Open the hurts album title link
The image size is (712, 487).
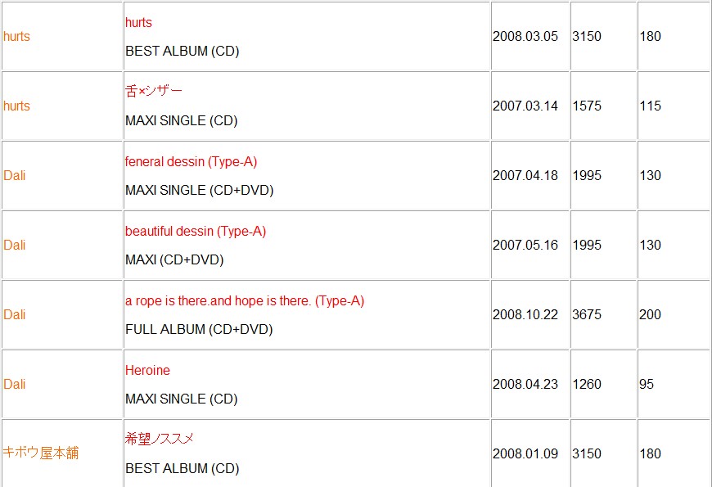138,23
